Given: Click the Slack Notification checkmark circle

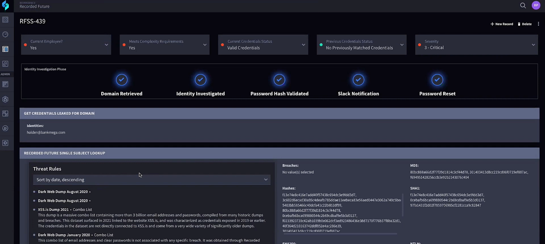Looking at the screenshot, I should 358,80.
